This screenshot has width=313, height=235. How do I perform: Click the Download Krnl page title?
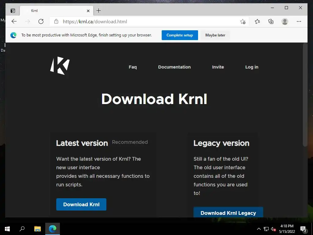pos(154,99)
